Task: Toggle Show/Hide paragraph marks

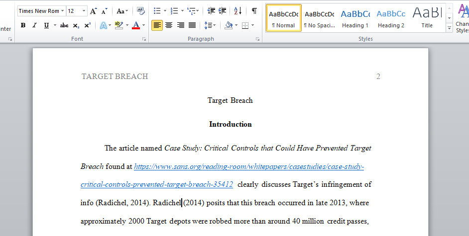Action: (x=254, y=11)
